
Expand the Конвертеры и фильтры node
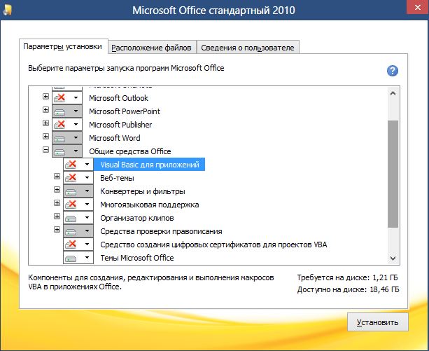click(57, 189)
